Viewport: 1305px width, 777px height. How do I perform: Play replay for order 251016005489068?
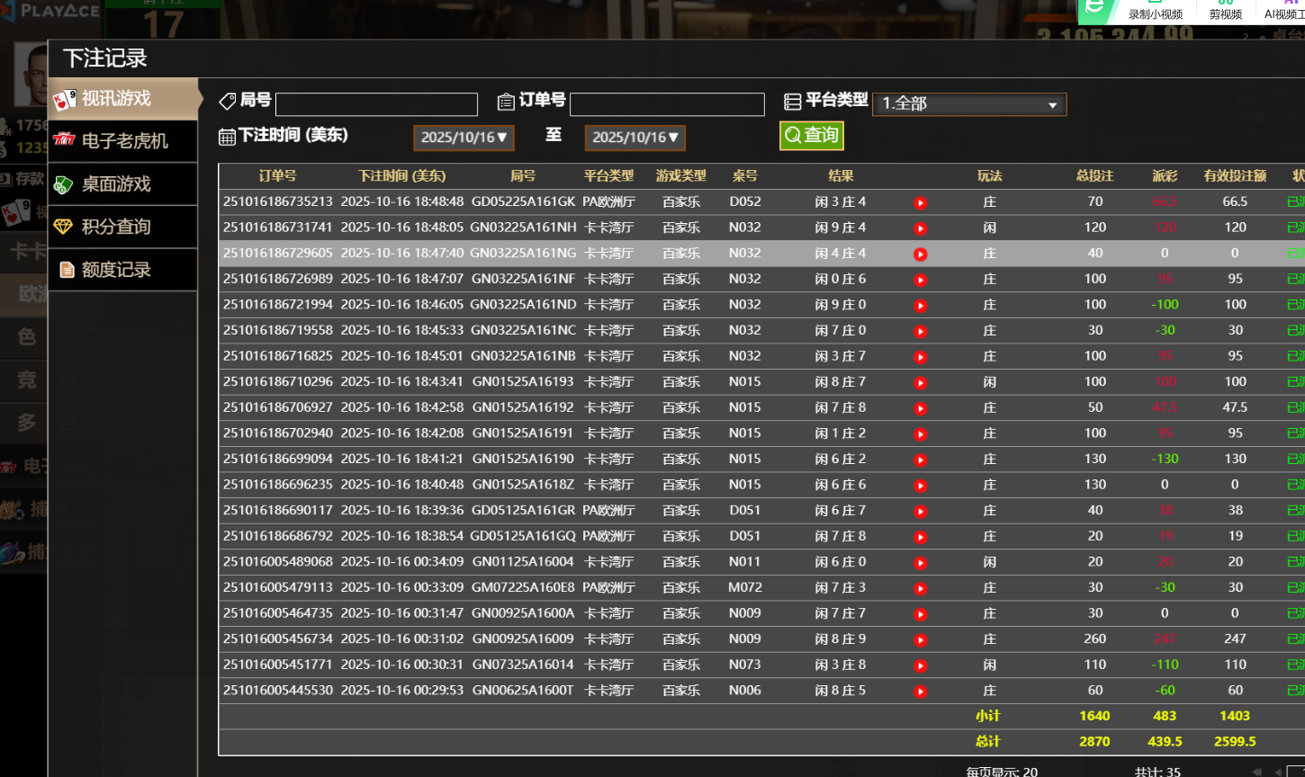920,562
